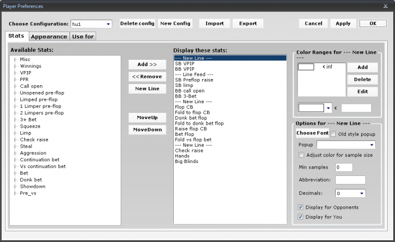Open the Decimals dropdown
The height and width of the screenshot is (242, 395).
click(362, 193)
